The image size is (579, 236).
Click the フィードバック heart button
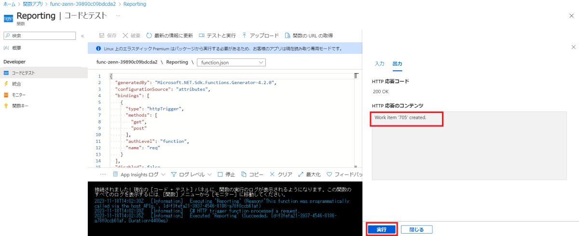point(344,174)
